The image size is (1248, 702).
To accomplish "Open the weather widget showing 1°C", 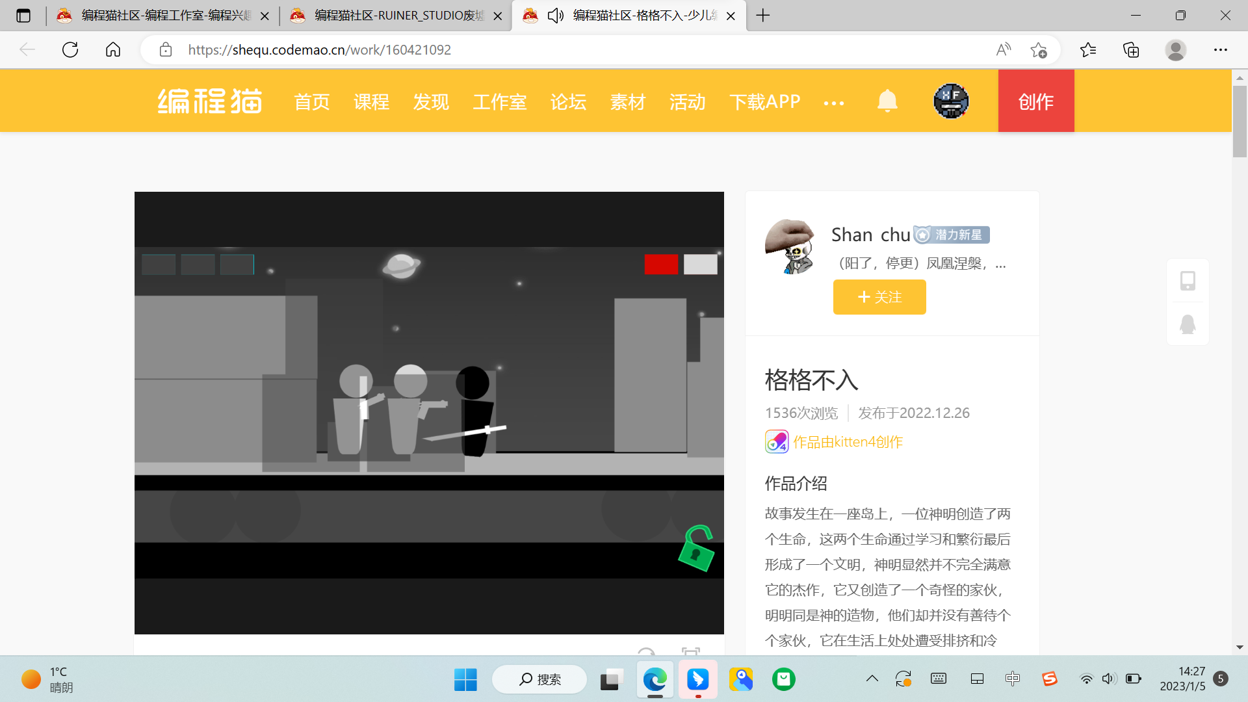I will [x=47, y=679].
